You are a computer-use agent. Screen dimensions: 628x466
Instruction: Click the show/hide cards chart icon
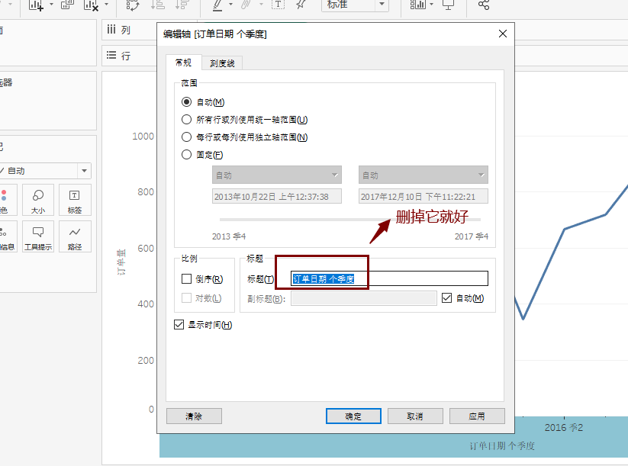tap(417, 5)
